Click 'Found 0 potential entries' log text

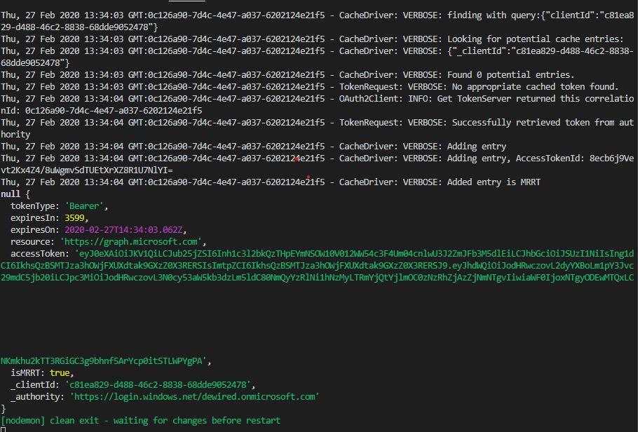[x=511, y=74]
